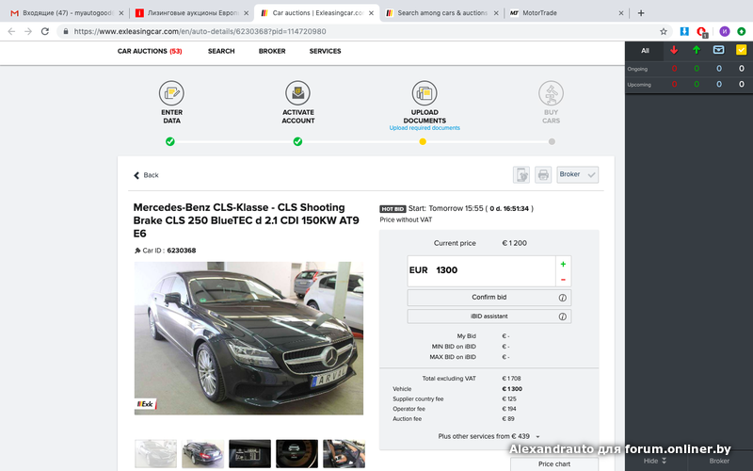Edit the EUR 1300 bid amount field
Screen dimensions: 753x471
481,270
